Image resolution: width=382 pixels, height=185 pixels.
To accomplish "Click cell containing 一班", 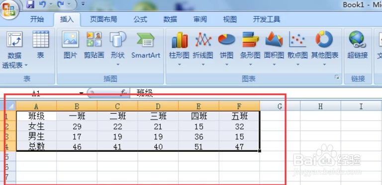I will (x=77, y=116).
